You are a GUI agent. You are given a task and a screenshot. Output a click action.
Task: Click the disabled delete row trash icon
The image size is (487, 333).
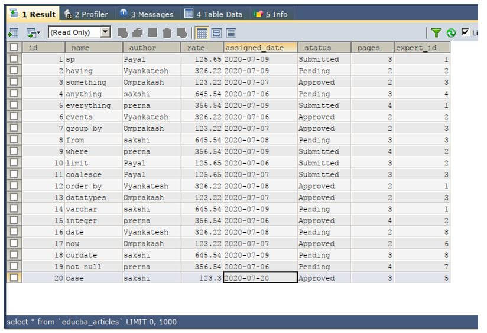tap(167, 32)
